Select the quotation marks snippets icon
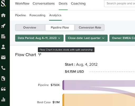 click(3, 89)
